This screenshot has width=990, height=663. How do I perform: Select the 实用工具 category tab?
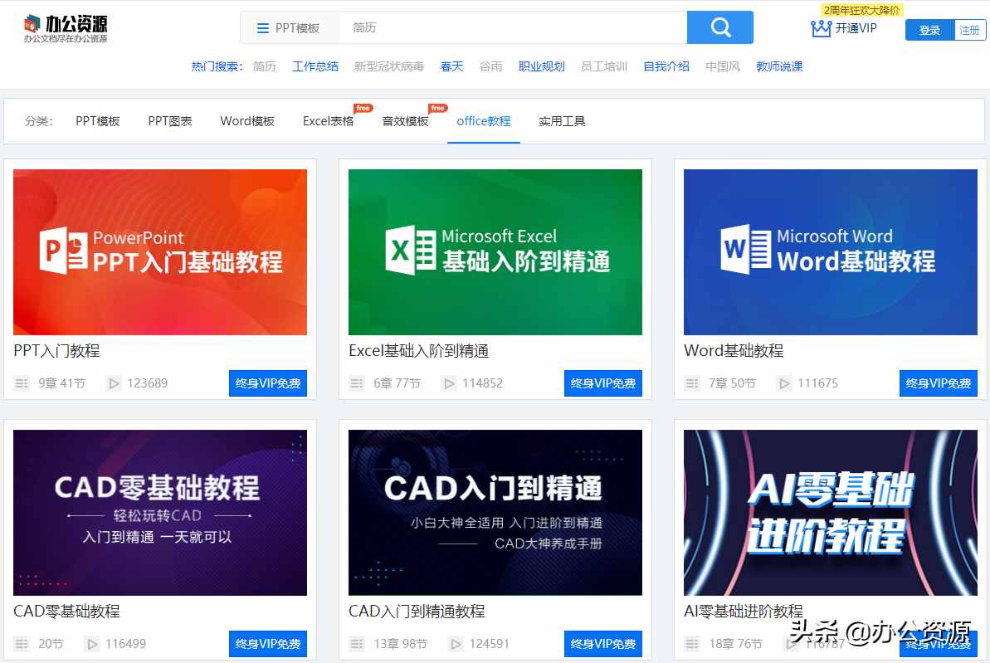(562, 121)
